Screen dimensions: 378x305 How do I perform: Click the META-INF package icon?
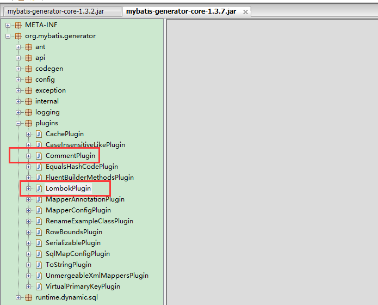(18, 25)
